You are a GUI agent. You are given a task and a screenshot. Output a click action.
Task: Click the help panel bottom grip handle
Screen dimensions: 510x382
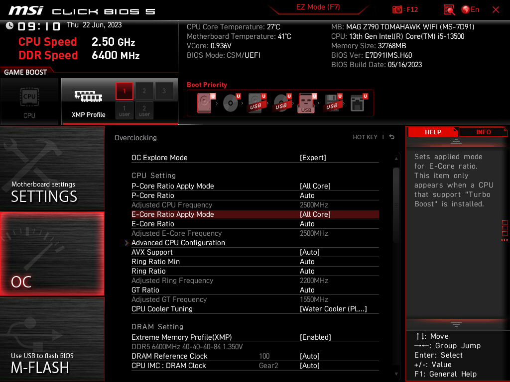(456, 324)
